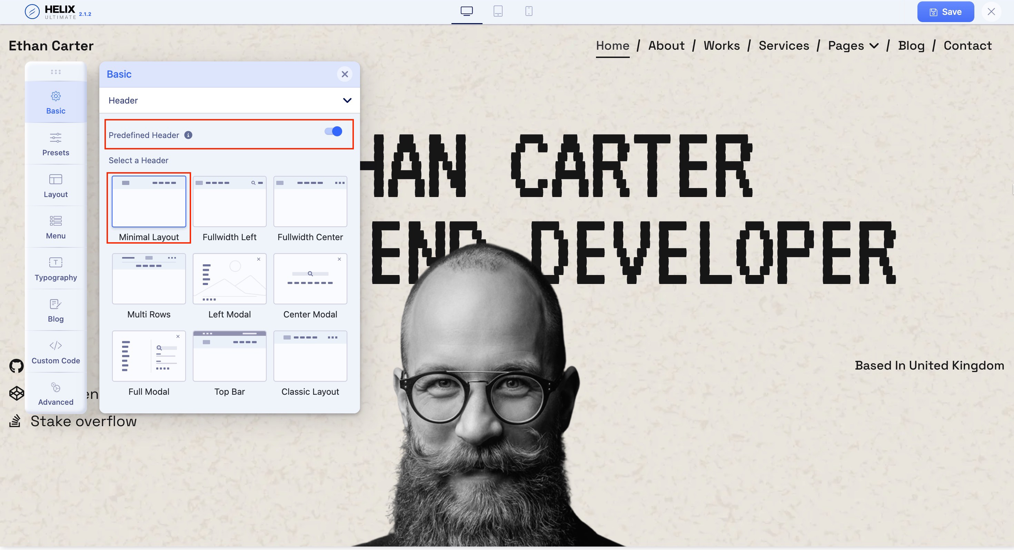1014x550 pixels.
Task: Select the Fullwidth Center header layout
Action: point(310,202)
